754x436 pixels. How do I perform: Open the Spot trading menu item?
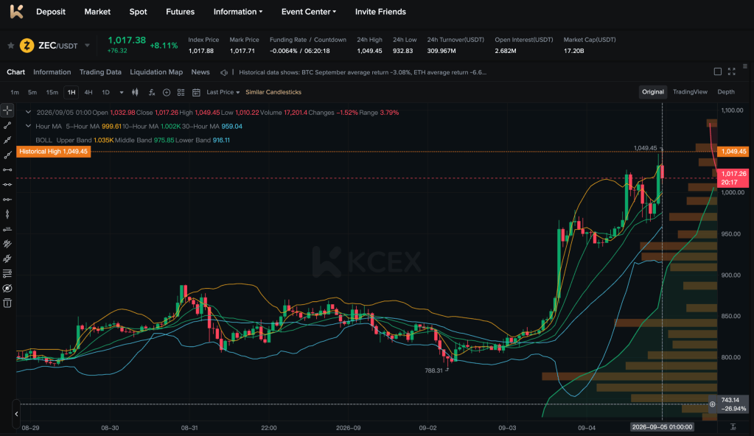coord(138,12)
